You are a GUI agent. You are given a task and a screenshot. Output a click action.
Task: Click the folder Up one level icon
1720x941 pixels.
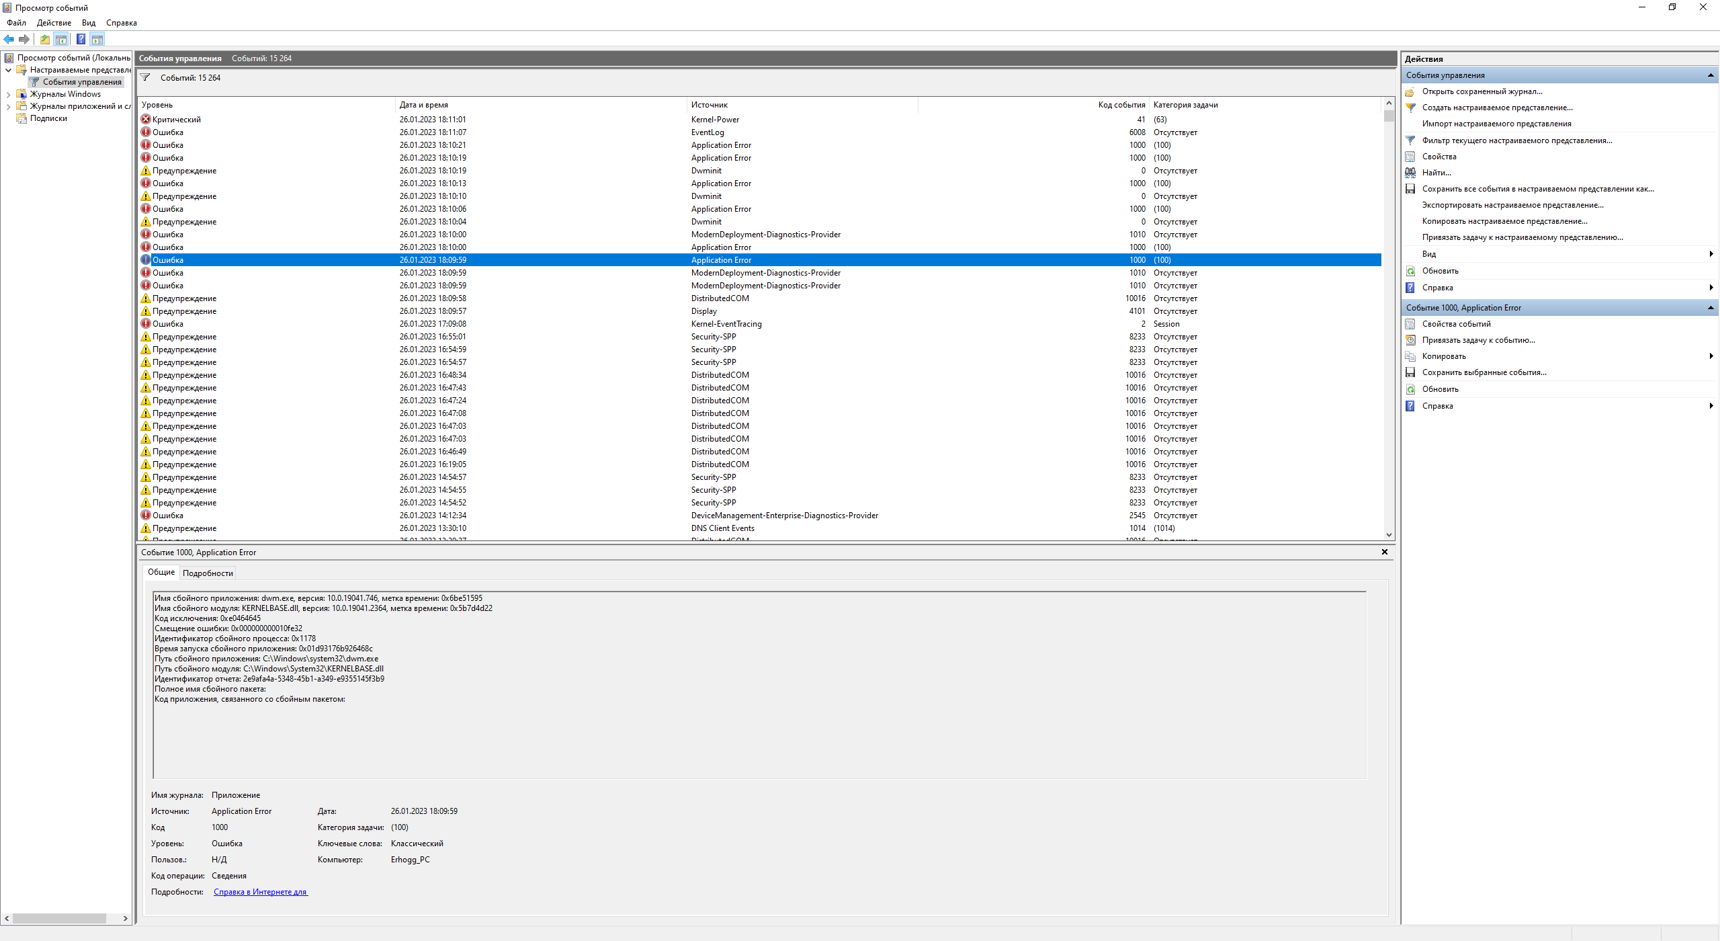click(44, 39)
